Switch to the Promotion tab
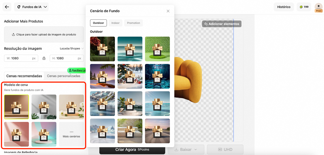 [x=133, y=23]
